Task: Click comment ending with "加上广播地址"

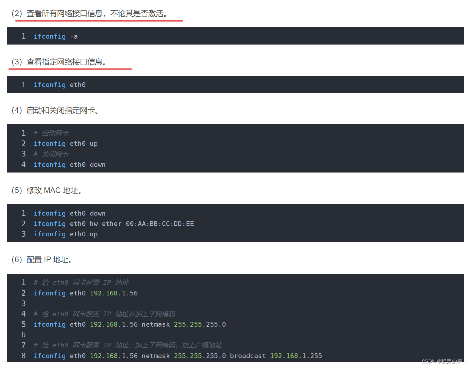Action: [x=128, y=345]
